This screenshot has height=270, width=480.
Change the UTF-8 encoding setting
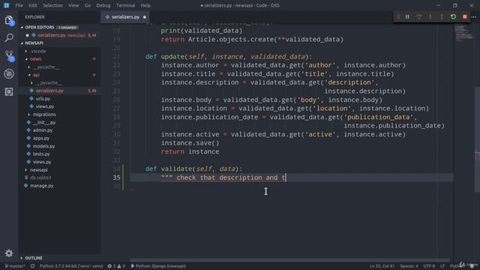coord(429,266)
